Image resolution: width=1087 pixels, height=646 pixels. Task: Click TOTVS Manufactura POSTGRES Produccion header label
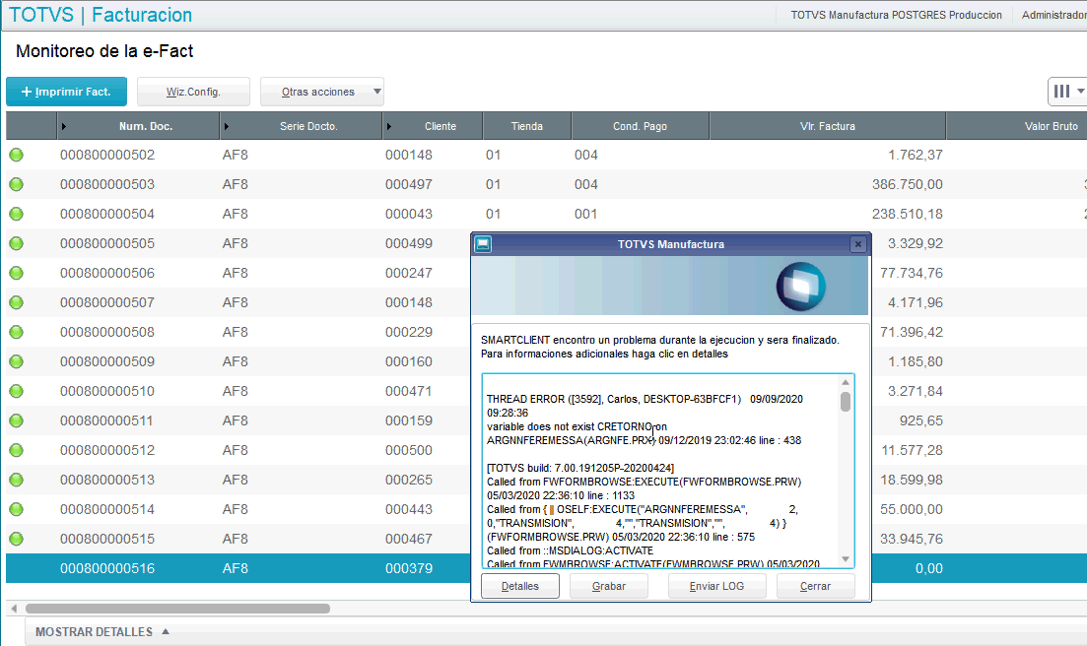pos(897,15)
